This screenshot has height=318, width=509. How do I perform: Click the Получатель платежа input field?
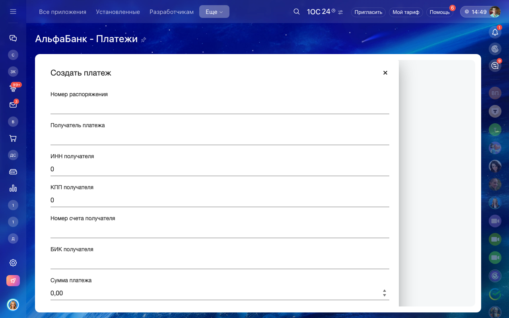coord(220,138)
